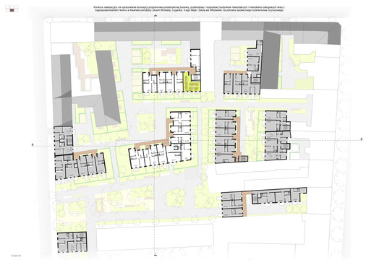Click the dark gray corner roof at the top right
This screenshot has width=379, height=265.
click(334, 33)
